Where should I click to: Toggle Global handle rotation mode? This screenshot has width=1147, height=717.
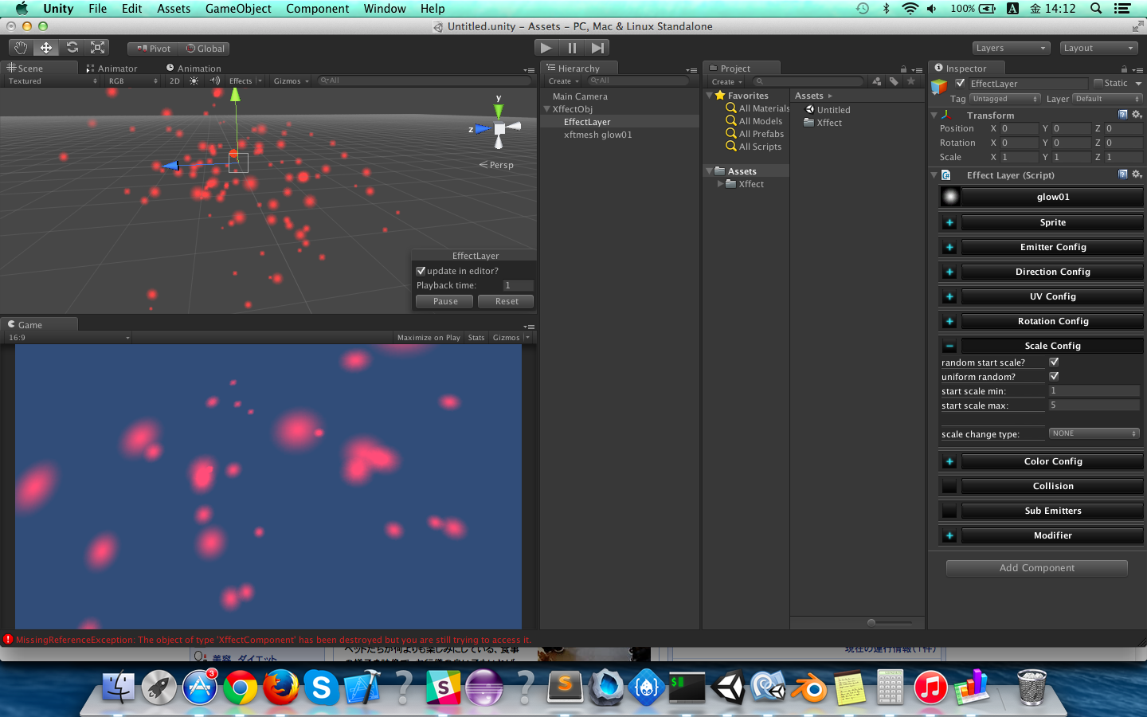pyautogui.click(x=206, y=49)
